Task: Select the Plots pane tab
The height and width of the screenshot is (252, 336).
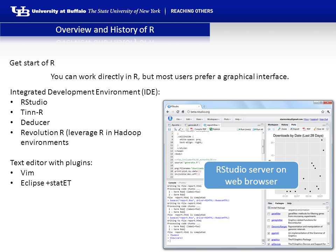Action: [294, 125]
